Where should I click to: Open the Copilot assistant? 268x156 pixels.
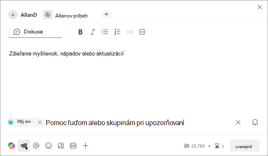click(11, 146)
